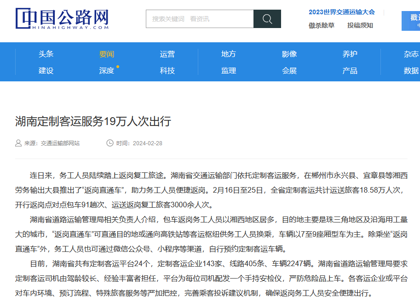Open the 监理 section
This screenshot has width=420, height=302.
coord(229,70)
